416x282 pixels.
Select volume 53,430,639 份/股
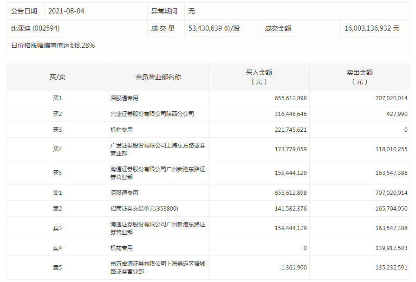[214, 28]
